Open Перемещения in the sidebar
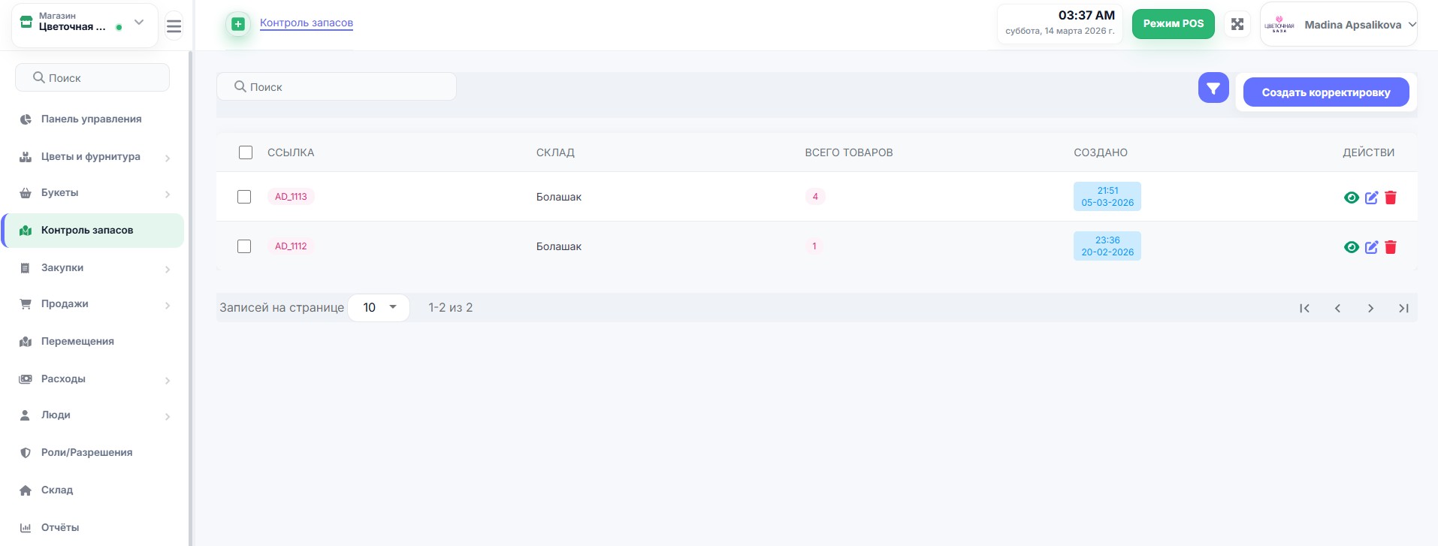The width and height of the screenshot is (1438, 546). 77,341
